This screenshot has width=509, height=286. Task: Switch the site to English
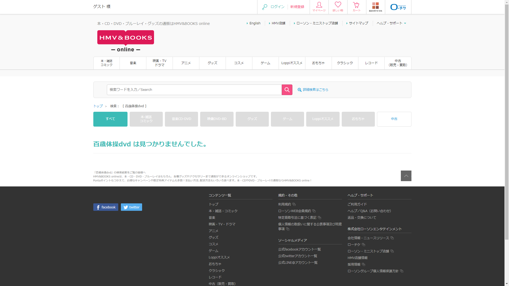click(255, 23)
